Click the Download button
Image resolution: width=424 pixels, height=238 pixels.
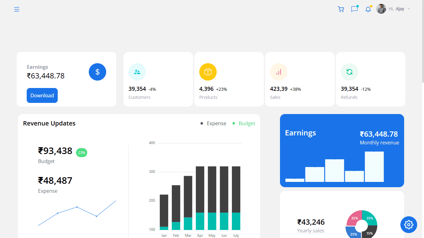point(42,95)
